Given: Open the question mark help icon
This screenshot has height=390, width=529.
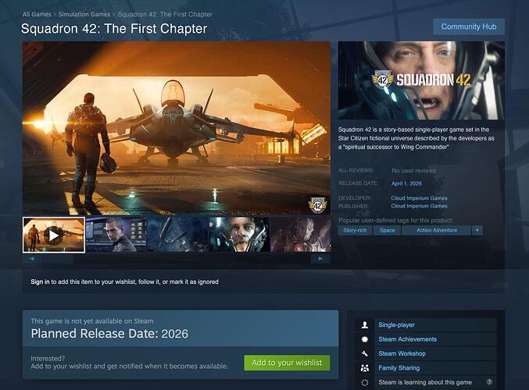Looking at the screenshot, I should pyautogui.click(x=489, y=382).
